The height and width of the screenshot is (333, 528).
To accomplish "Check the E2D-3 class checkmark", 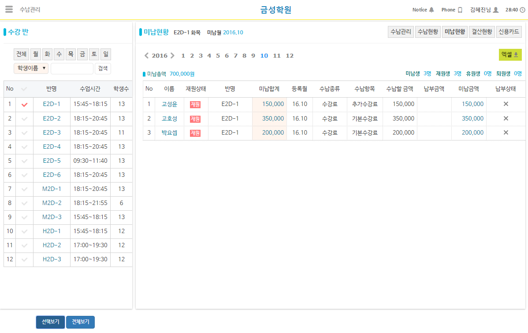I will [x=24, y=133].
